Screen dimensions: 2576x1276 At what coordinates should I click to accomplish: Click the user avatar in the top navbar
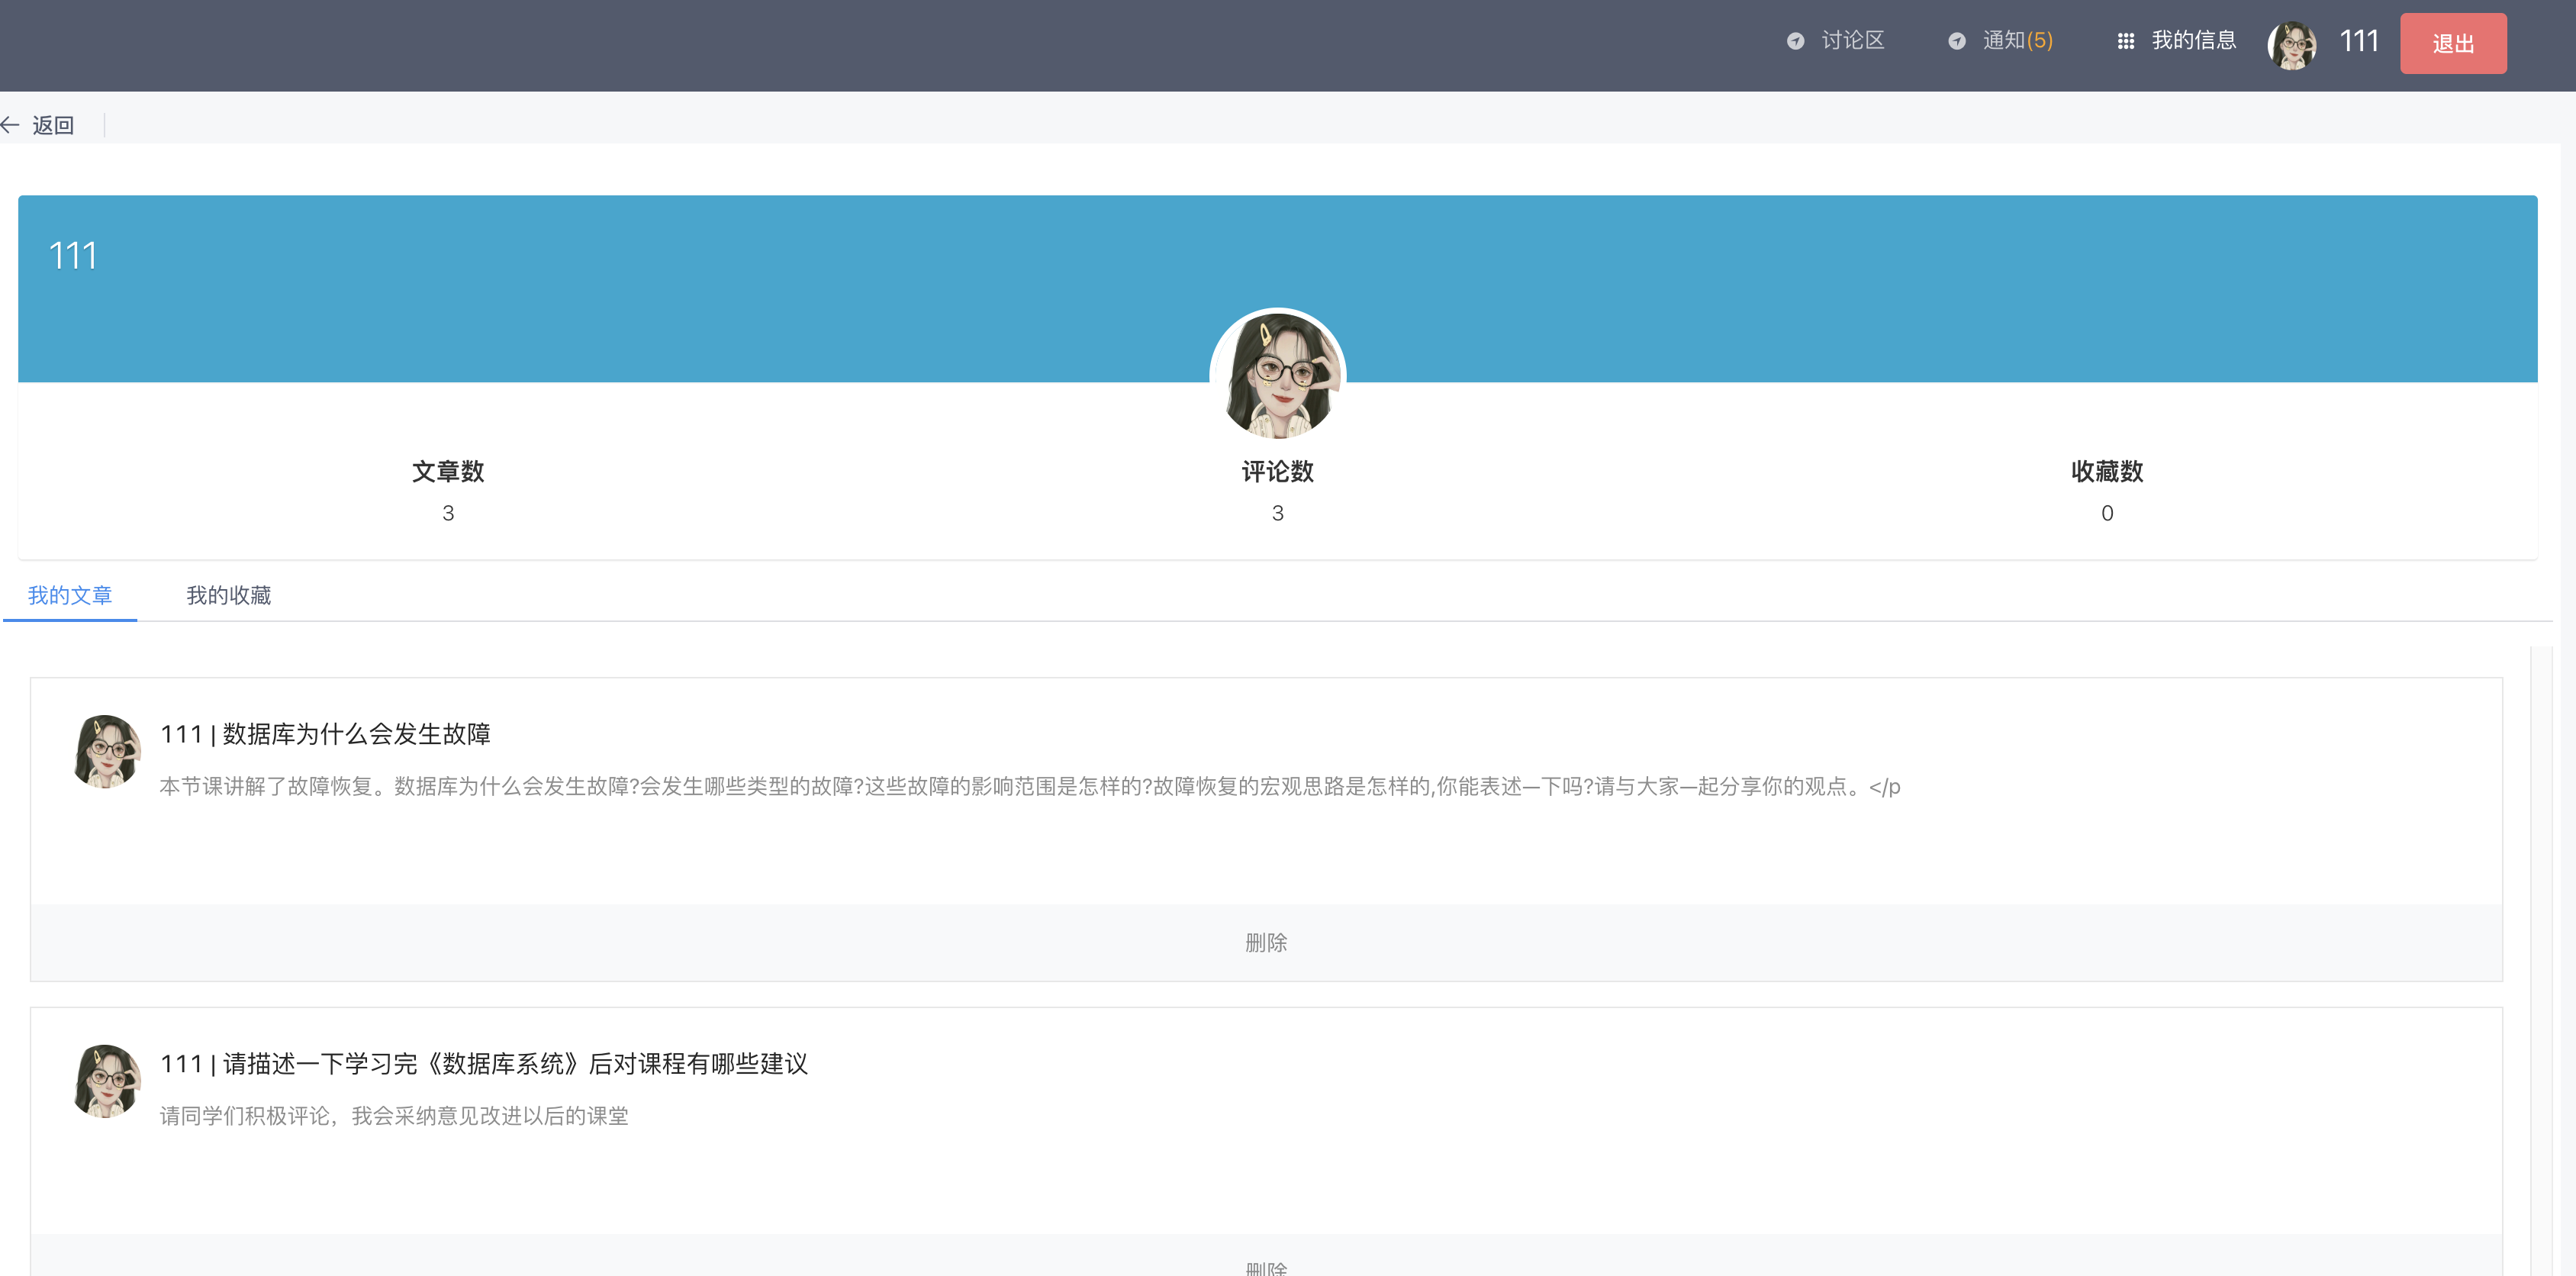tap(2293, 45)
